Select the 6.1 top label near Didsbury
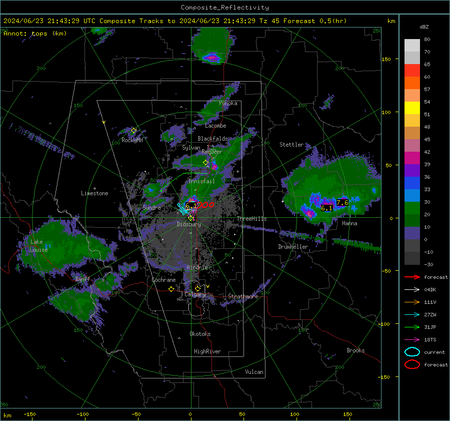This screenshot has height=421, width=450. (x=191, y=205)
